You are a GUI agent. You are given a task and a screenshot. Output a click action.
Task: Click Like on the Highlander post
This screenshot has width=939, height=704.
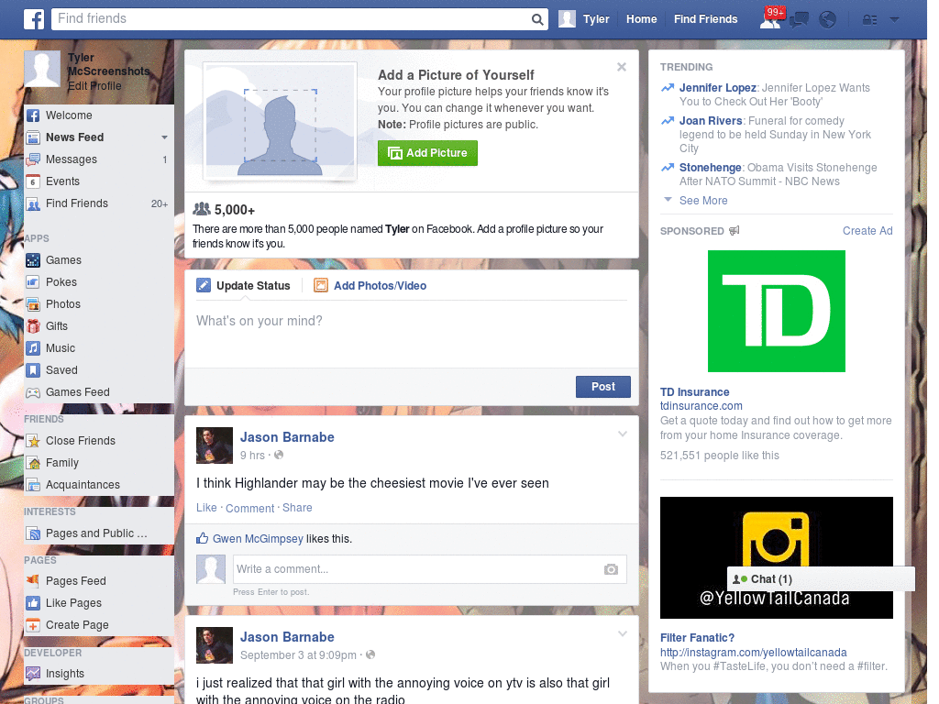(x=206, y=508)
